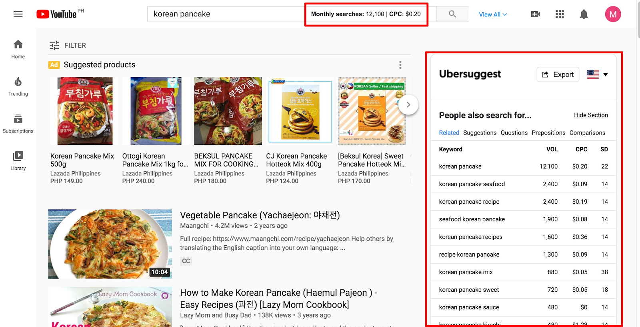Screen dimensions: 640x327
Task: Expand the View All dropdown
Action: tap(493, 14)
